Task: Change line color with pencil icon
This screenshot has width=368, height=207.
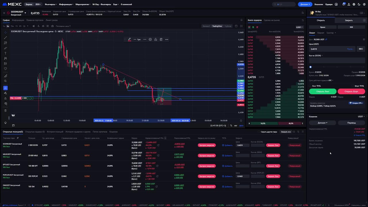Action: click(129, 39)
